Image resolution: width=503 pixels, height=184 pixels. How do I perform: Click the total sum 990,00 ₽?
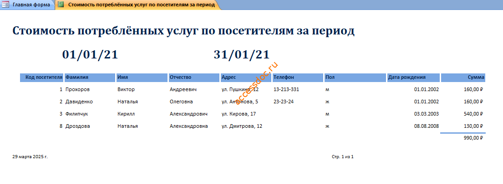(x=473, y=138)
